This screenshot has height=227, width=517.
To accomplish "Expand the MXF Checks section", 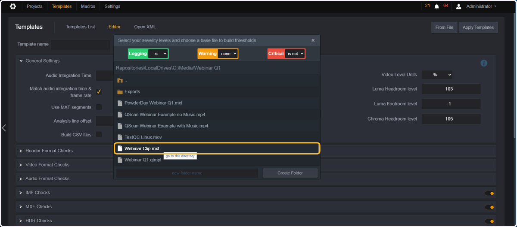I will click(x=21, y=207).
